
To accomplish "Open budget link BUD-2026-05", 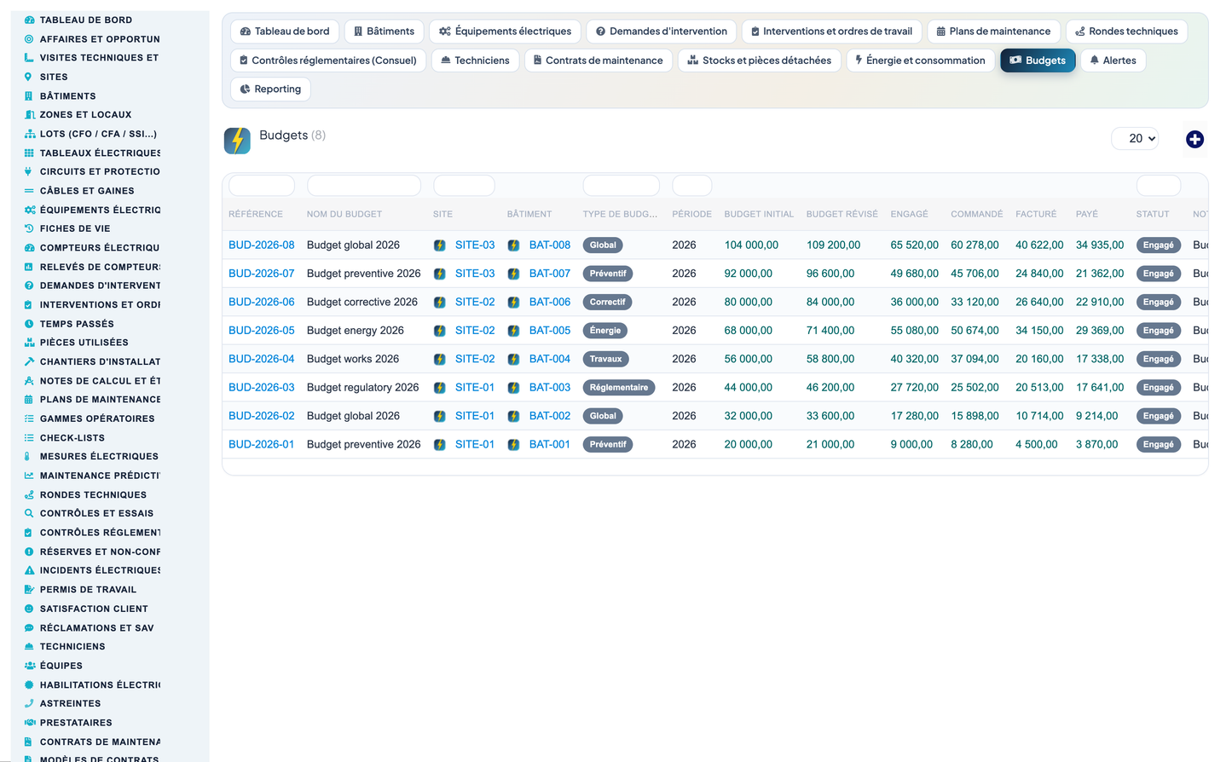I will (261, 331).
